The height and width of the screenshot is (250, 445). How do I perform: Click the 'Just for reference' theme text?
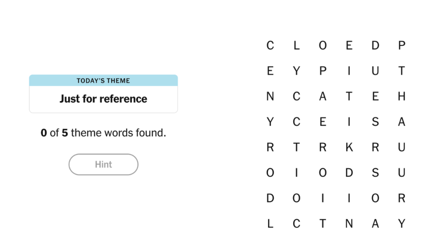point(103,99)
